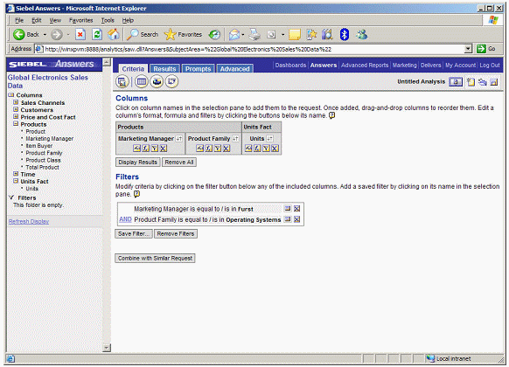
Task: Open the Advanced Reports link
Action: click(x=365, y=66)
